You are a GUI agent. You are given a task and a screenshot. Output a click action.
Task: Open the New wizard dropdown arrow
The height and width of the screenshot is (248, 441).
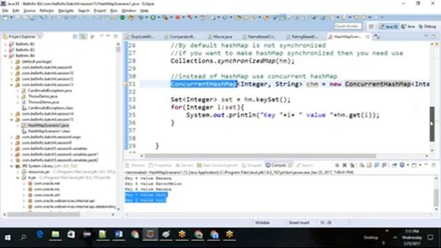pyautogui.click(x=11, y=18)
